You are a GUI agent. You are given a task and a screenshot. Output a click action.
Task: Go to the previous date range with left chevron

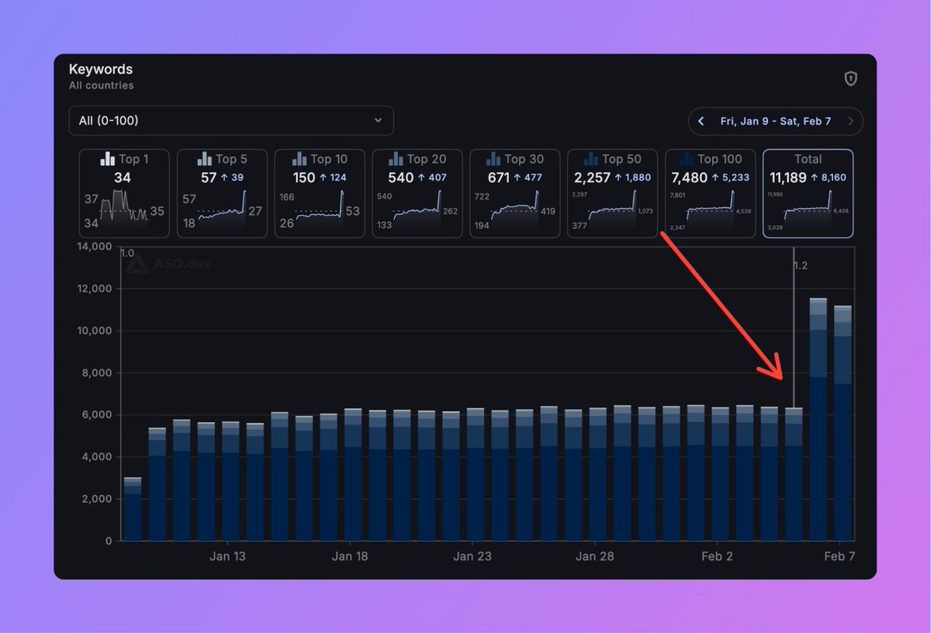(x=701, y=121)
